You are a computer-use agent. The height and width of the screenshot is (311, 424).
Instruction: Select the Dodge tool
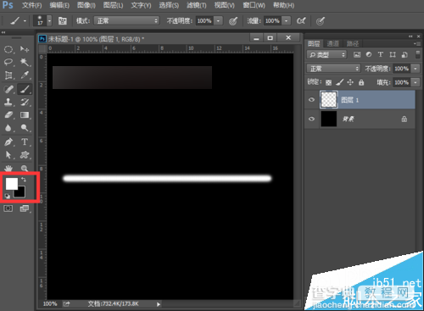25,128
